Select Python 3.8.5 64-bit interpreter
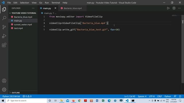Screen dimensions: 184x103 [x=11, y=96]
